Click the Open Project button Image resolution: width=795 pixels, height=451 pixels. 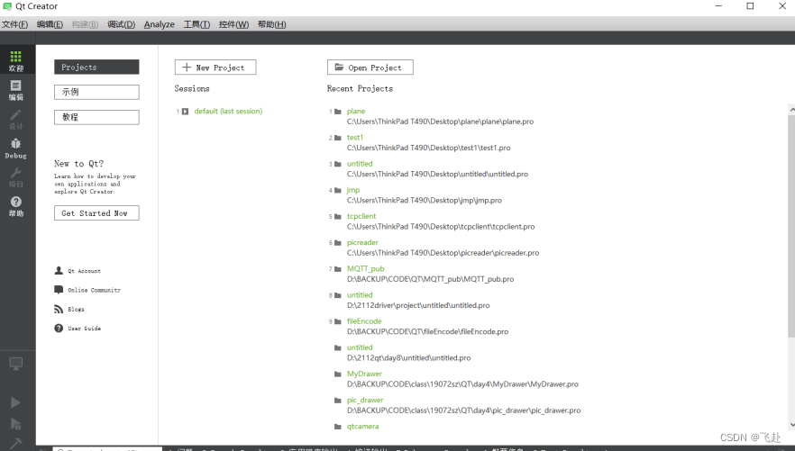tap(370, 68)
